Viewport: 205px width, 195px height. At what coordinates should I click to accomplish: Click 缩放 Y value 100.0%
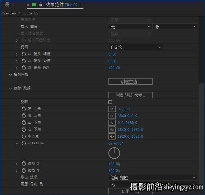(x=114, y=171)
